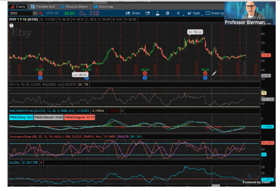Open the Drawings menu
280x191 pixels.
tap(215, 13)
